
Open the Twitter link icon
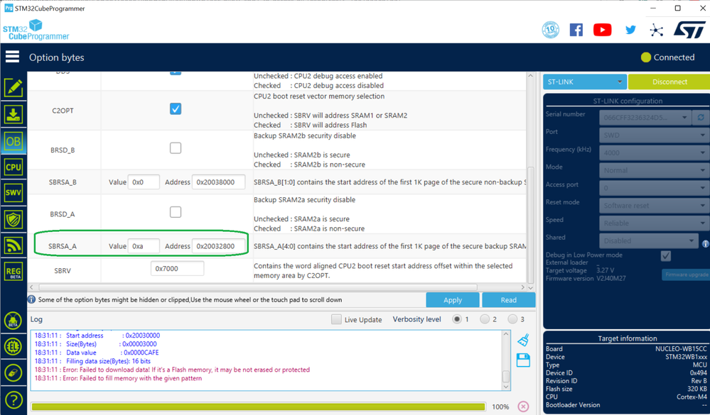pyautogui.click(x=630, y=30)
